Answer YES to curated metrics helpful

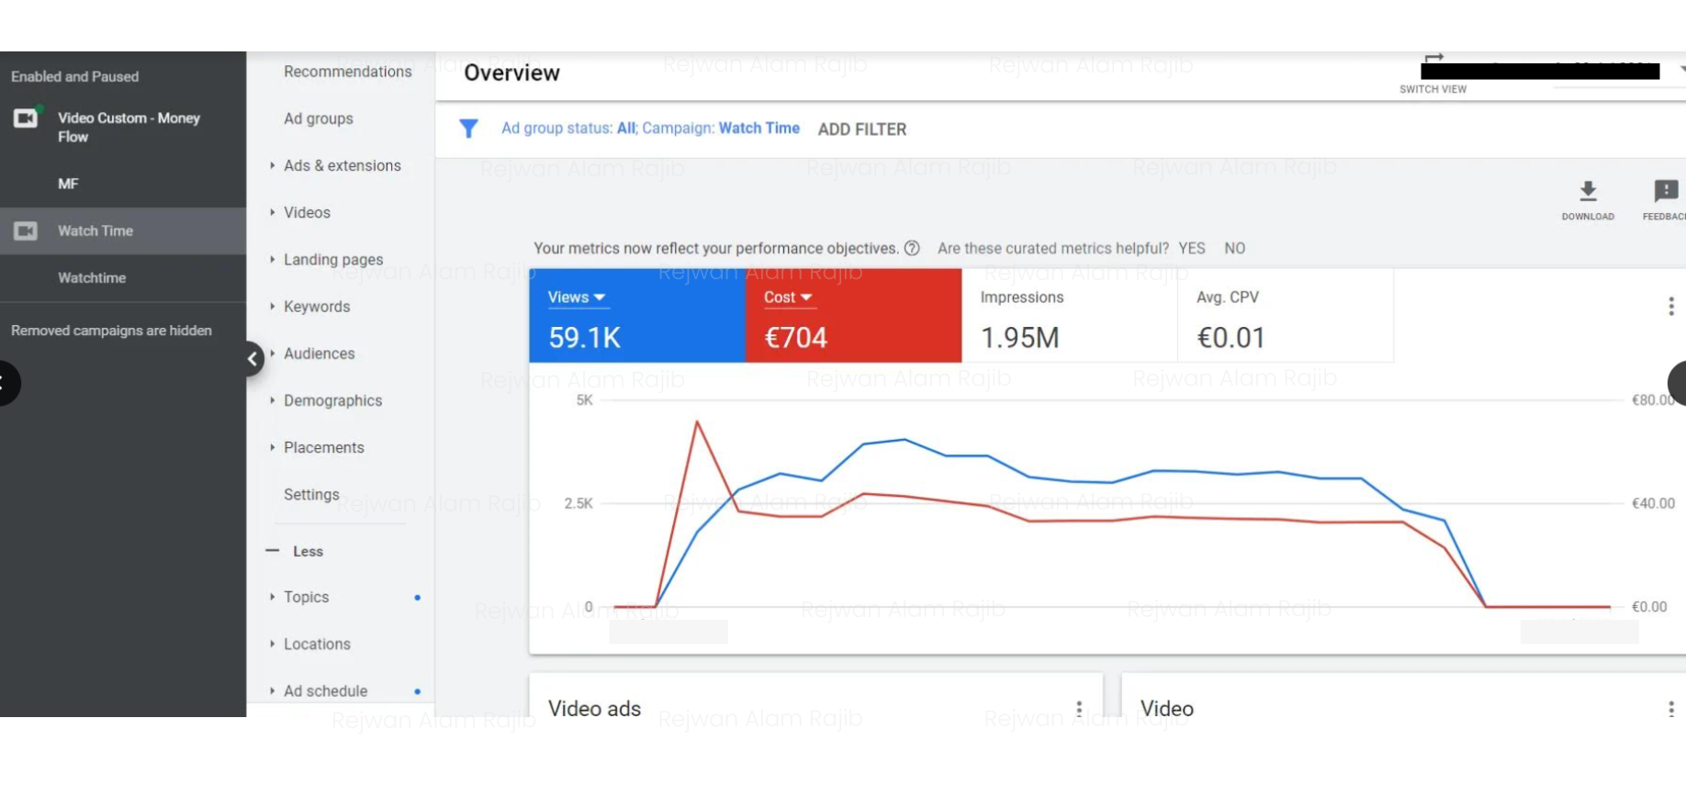tap(1191, 248)
